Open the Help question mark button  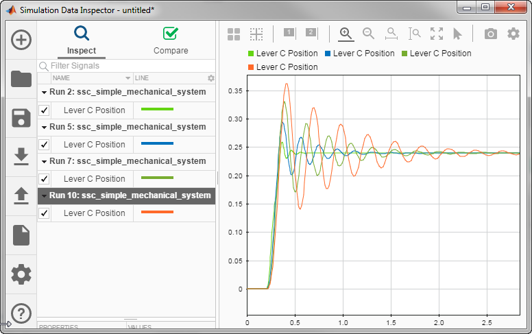coord(21,313)
